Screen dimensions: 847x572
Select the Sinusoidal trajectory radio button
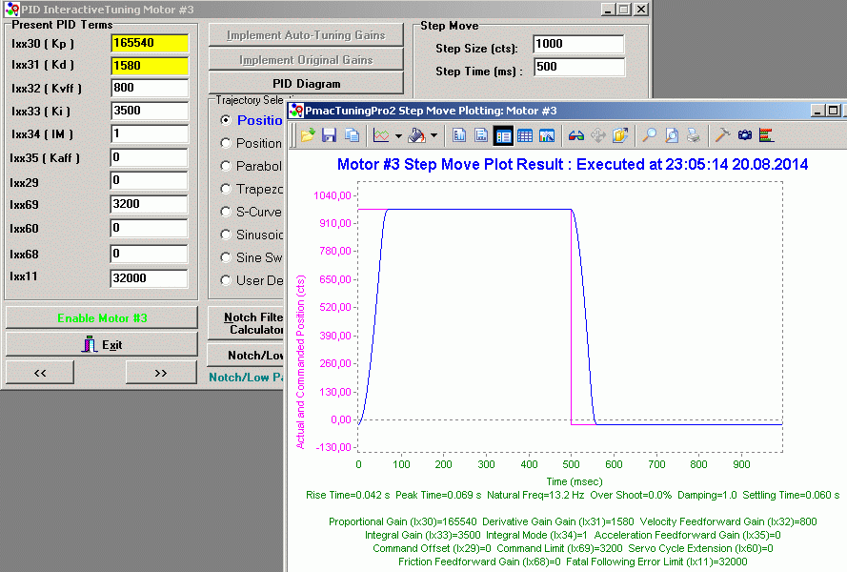click(x=226, y=235)
